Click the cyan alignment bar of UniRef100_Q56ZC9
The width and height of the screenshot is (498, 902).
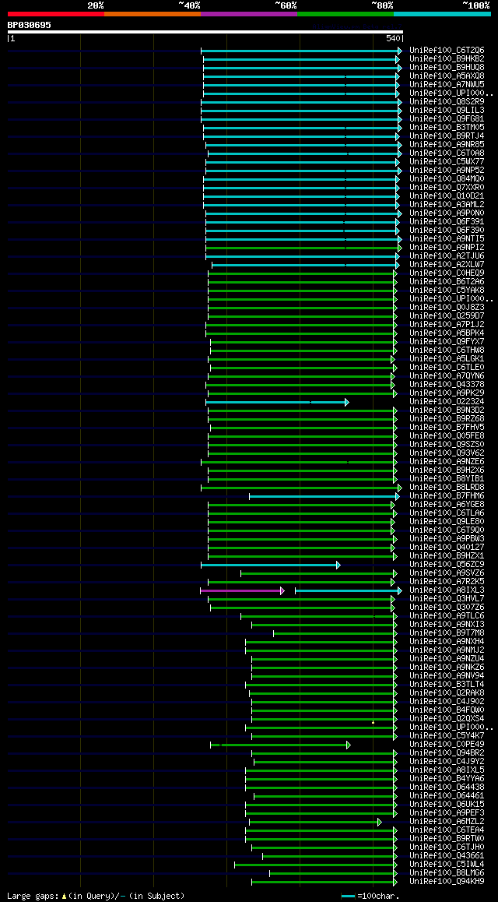click(270, 565)
